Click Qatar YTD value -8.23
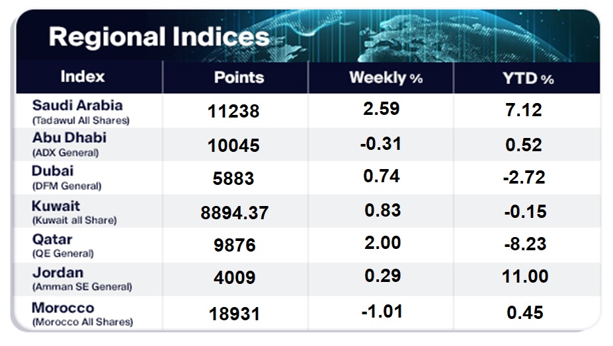 click(x=526, y=244)
